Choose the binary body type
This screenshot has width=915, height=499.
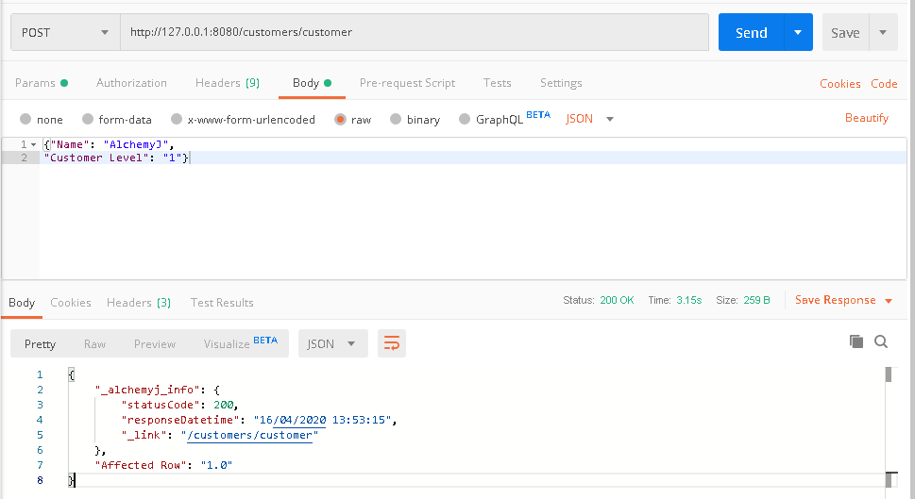point(397,120)
